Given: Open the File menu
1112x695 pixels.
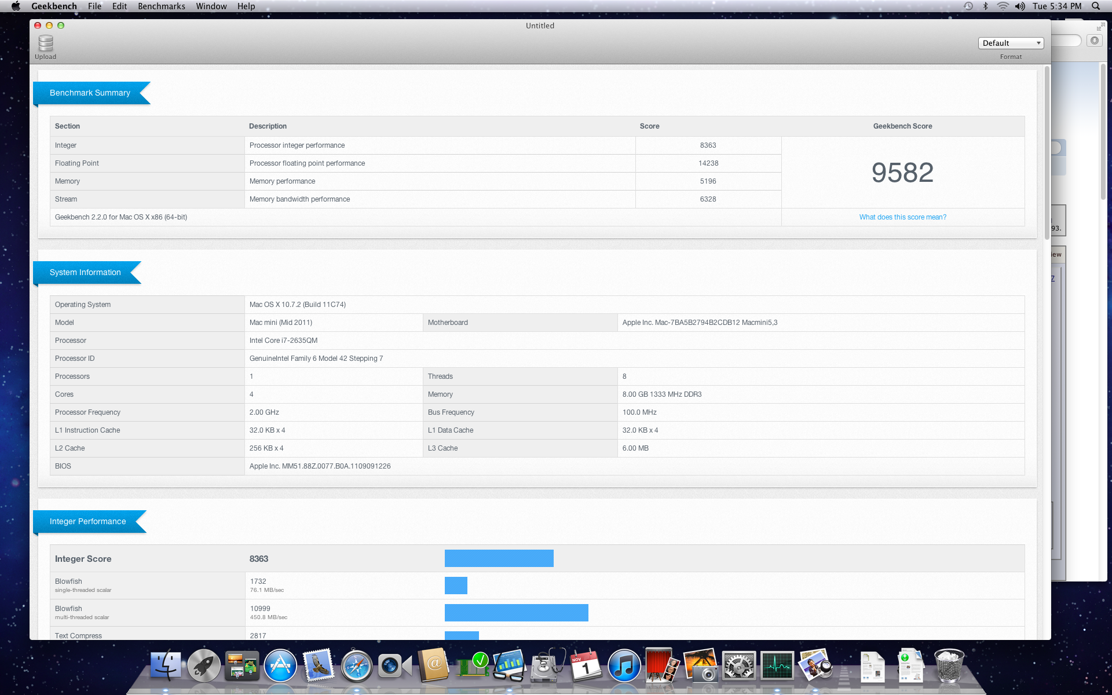Looking at the screenshot, I should click(94, 6).
